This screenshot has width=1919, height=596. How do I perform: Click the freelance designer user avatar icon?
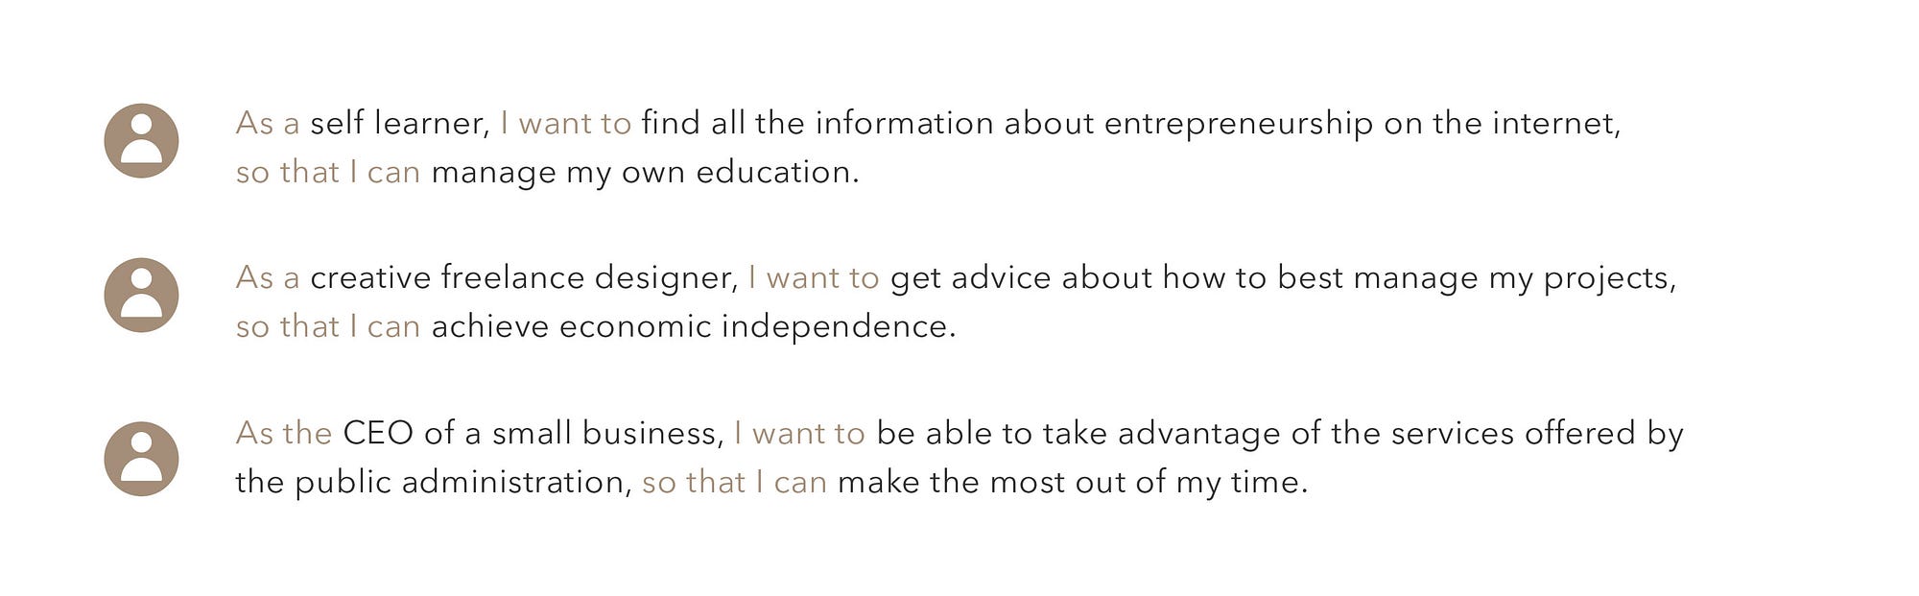(x=141, y=296)
